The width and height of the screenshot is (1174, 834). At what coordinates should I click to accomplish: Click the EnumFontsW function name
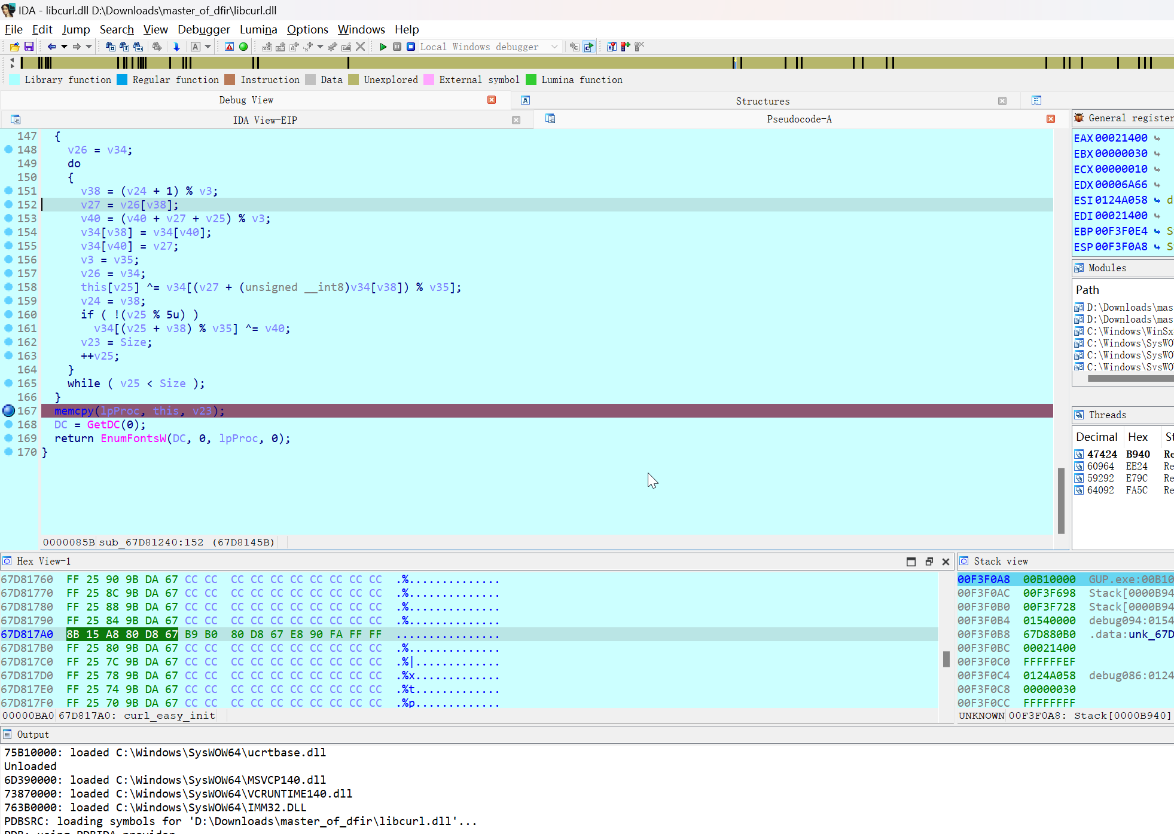(133, 439)
